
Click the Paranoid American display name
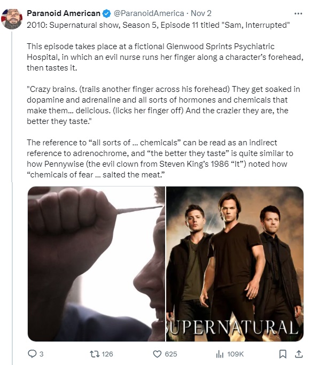(64, 13)
